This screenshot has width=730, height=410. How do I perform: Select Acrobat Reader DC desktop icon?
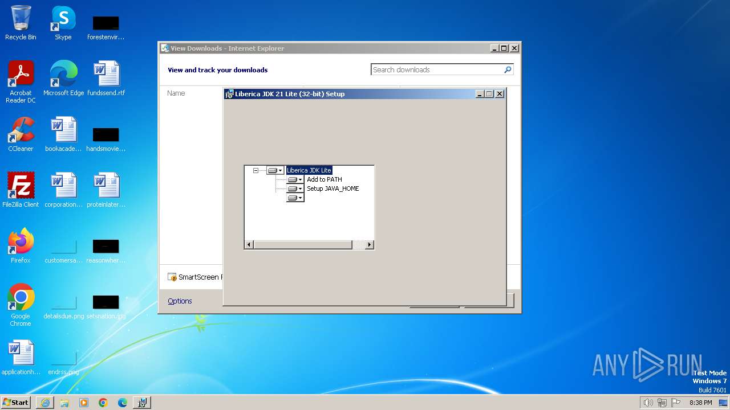pyautogui.click(x=21, y=82)
